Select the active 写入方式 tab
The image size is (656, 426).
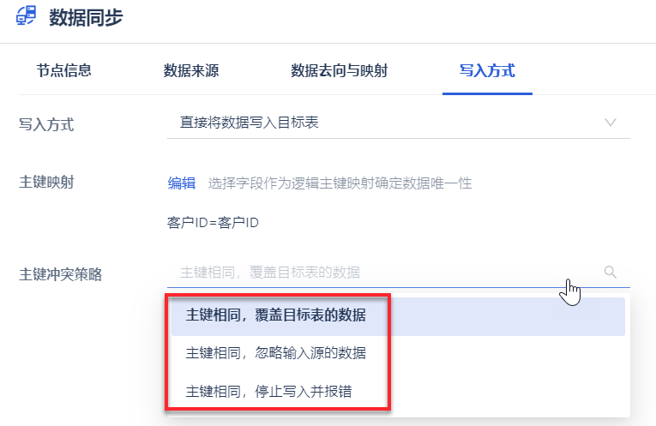point(487,70)
